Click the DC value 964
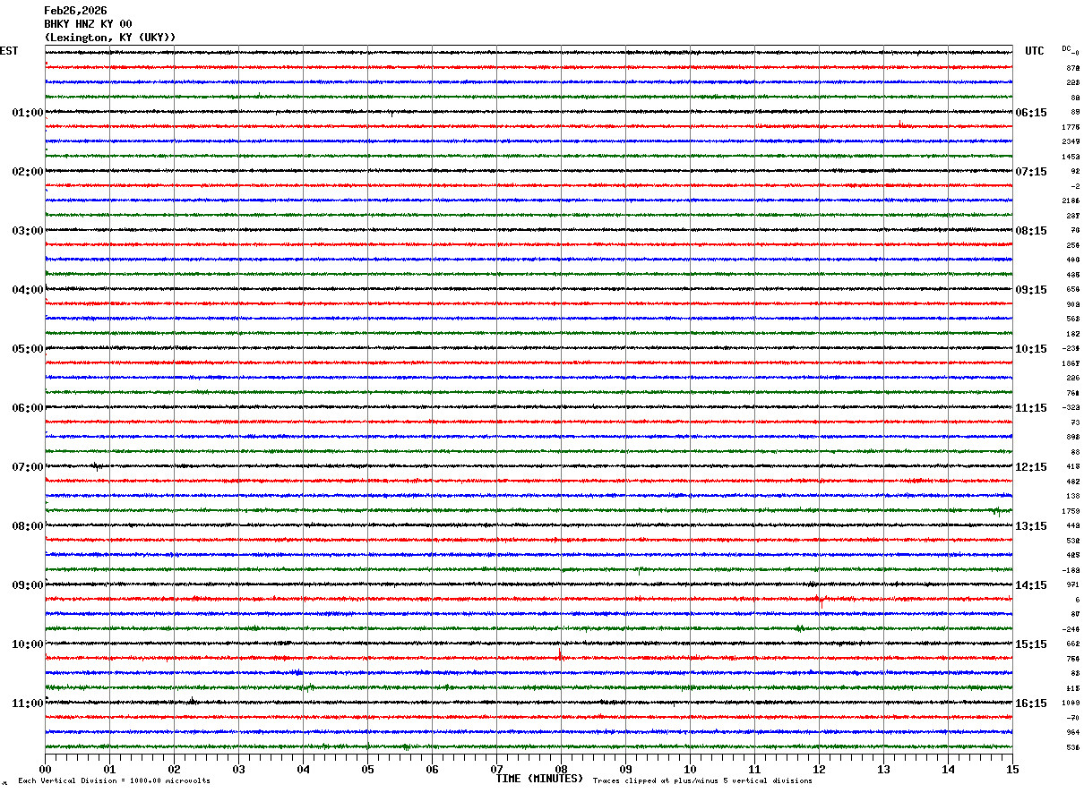Screen dimensions: 1084x793 pos(1072,732)
